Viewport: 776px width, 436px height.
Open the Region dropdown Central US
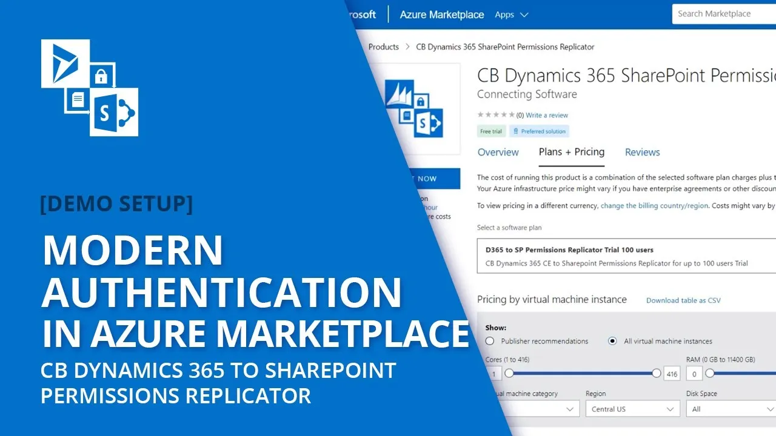[632, 409]
